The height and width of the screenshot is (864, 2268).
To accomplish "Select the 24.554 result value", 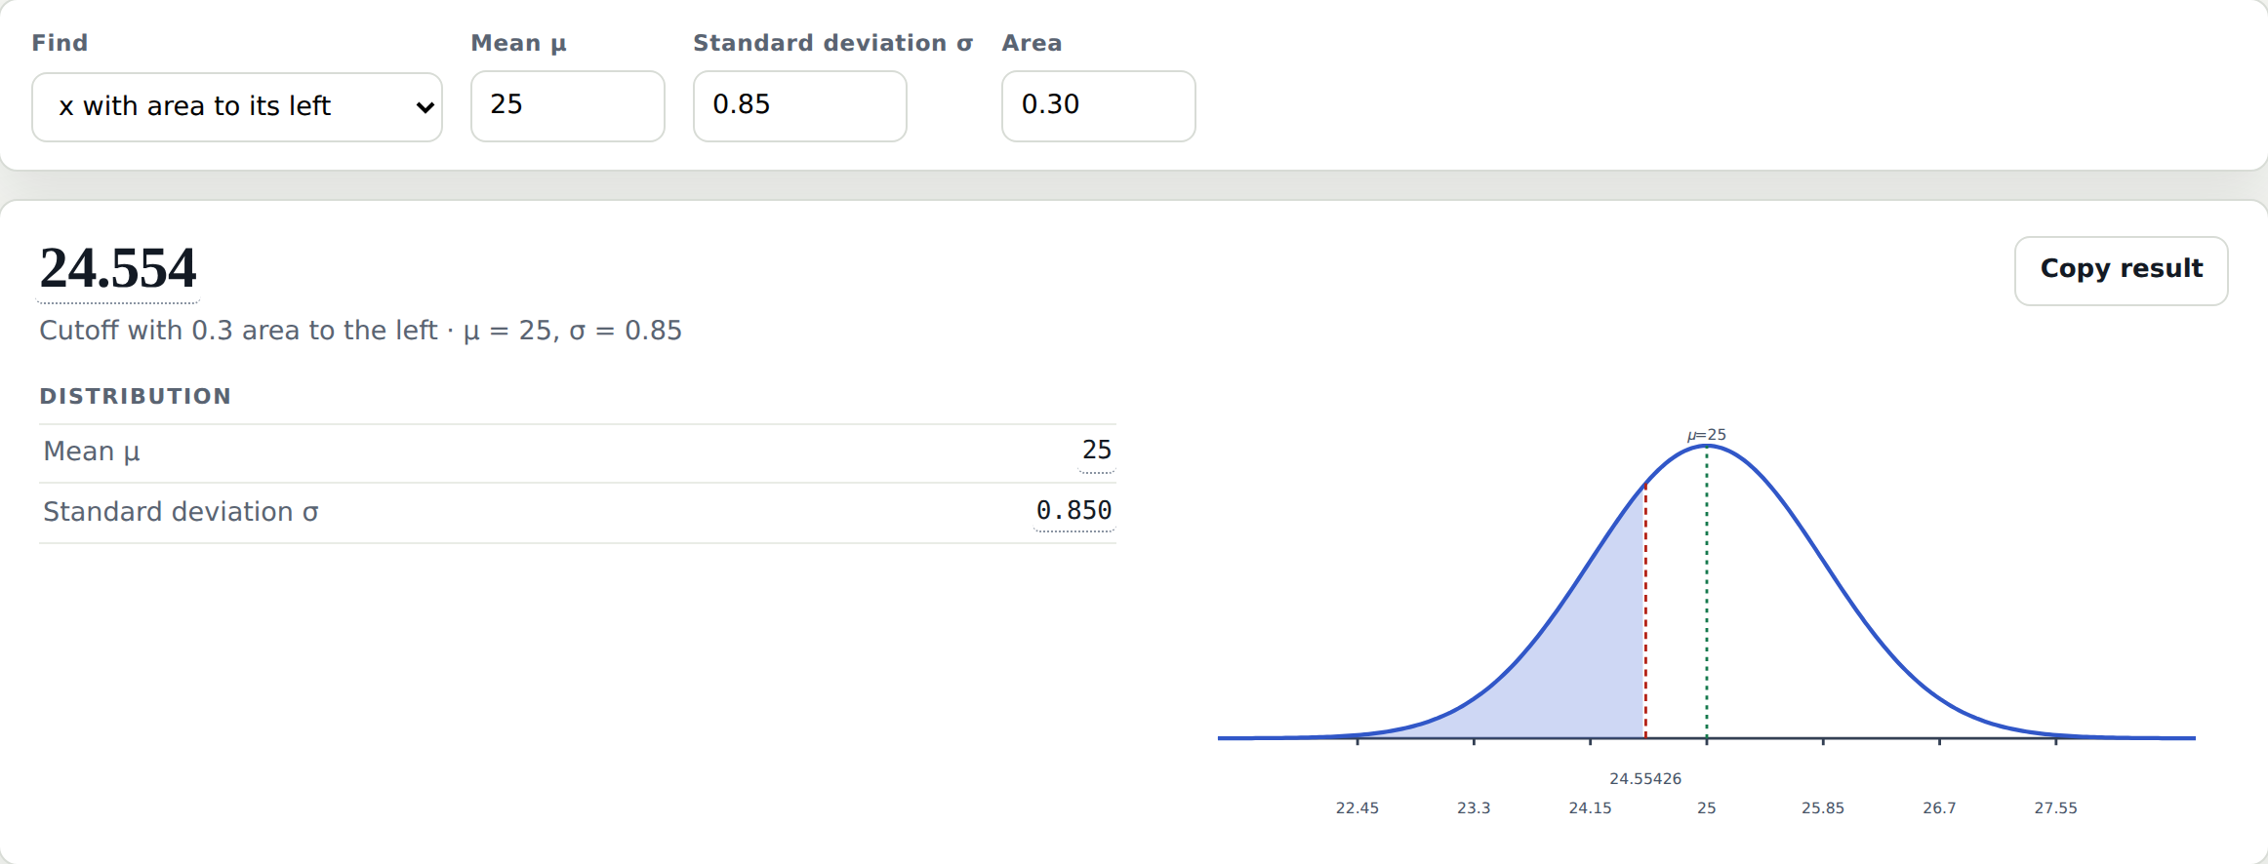I will click(x=118, y=268).
